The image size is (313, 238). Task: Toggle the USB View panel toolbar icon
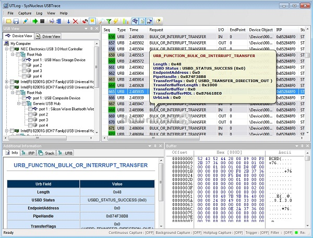(x=135, y=21)
